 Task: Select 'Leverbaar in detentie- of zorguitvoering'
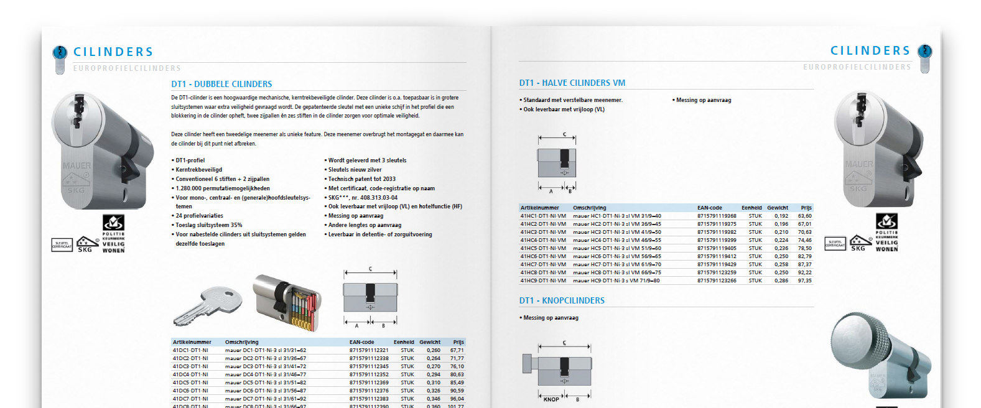click(x=378, y=234)
